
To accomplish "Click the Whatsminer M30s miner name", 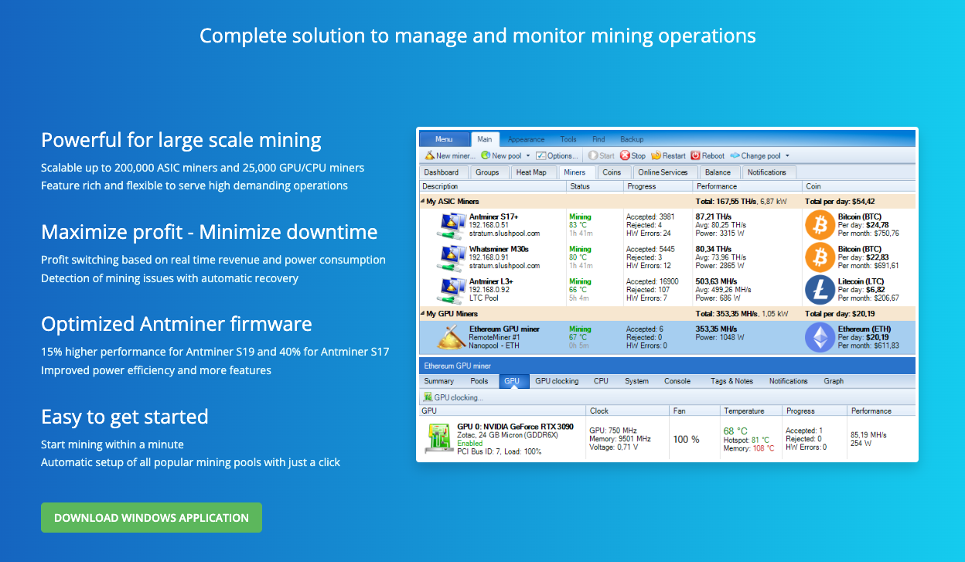I will (499, 250).
